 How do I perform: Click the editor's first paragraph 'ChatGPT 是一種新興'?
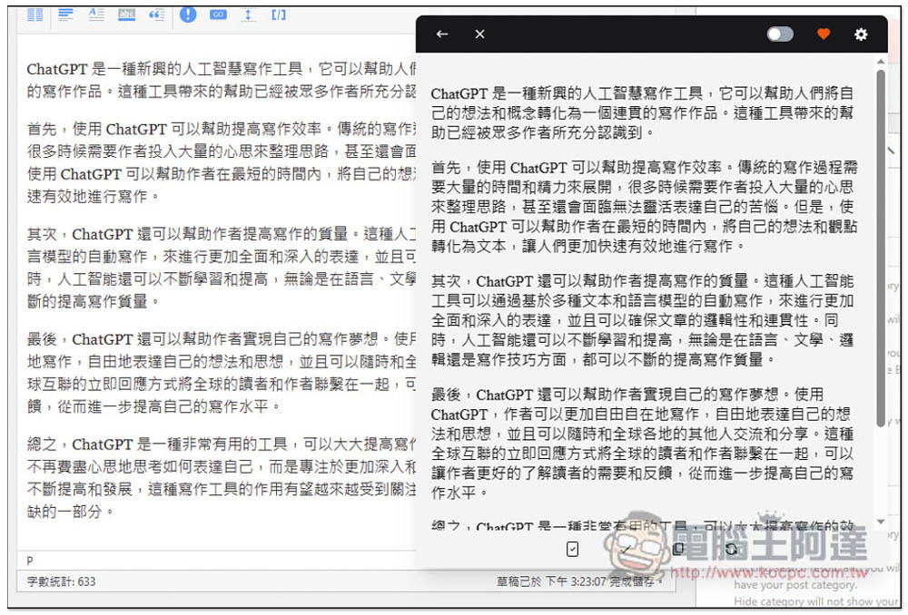click(x=222, y=80)
